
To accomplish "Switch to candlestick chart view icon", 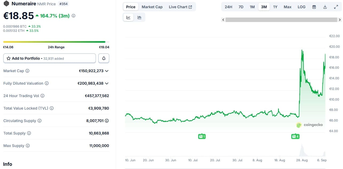I will coord(139,17).
